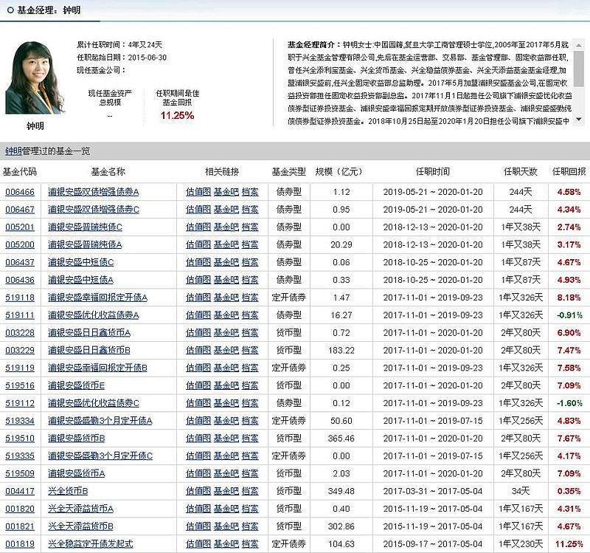Open fund code link 519119

[20, 368]
